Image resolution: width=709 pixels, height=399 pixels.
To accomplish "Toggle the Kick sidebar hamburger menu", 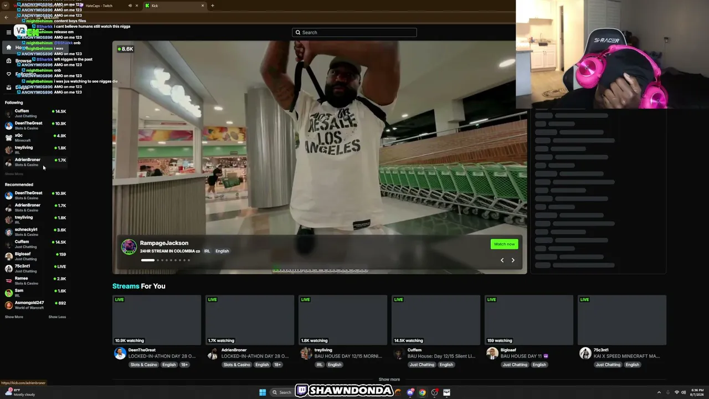I will 8,32.
